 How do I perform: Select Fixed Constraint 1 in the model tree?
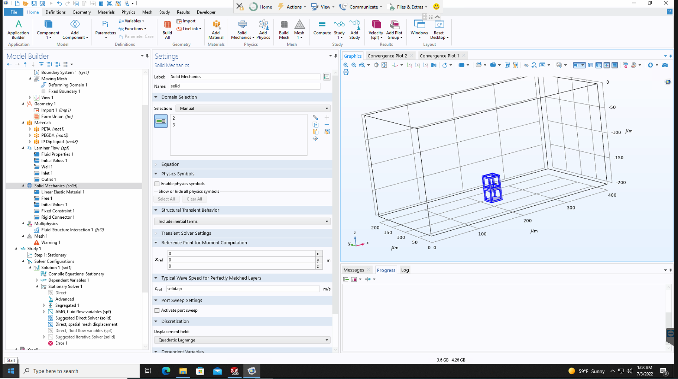coord(58,211)
